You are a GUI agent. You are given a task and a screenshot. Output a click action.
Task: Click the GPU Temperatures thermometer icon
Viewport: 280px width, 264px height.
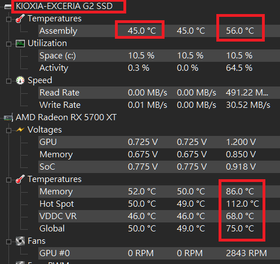point(20,179)
